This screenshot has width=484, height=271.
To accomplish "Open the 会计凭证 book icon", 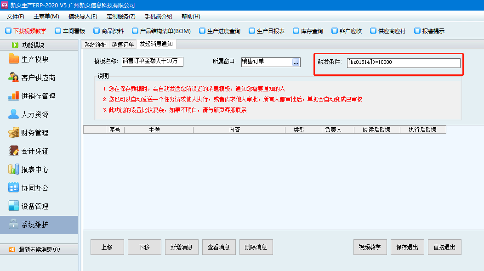I will click(x=14, y=151).
